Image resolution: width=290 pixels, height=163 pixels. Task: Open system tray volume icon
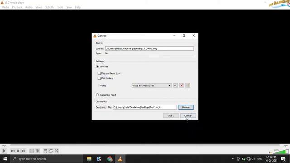click(254, 159)
